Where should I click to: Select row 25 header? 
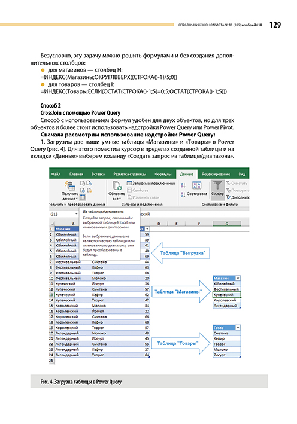pyautogui.click(x=51, y=361)
